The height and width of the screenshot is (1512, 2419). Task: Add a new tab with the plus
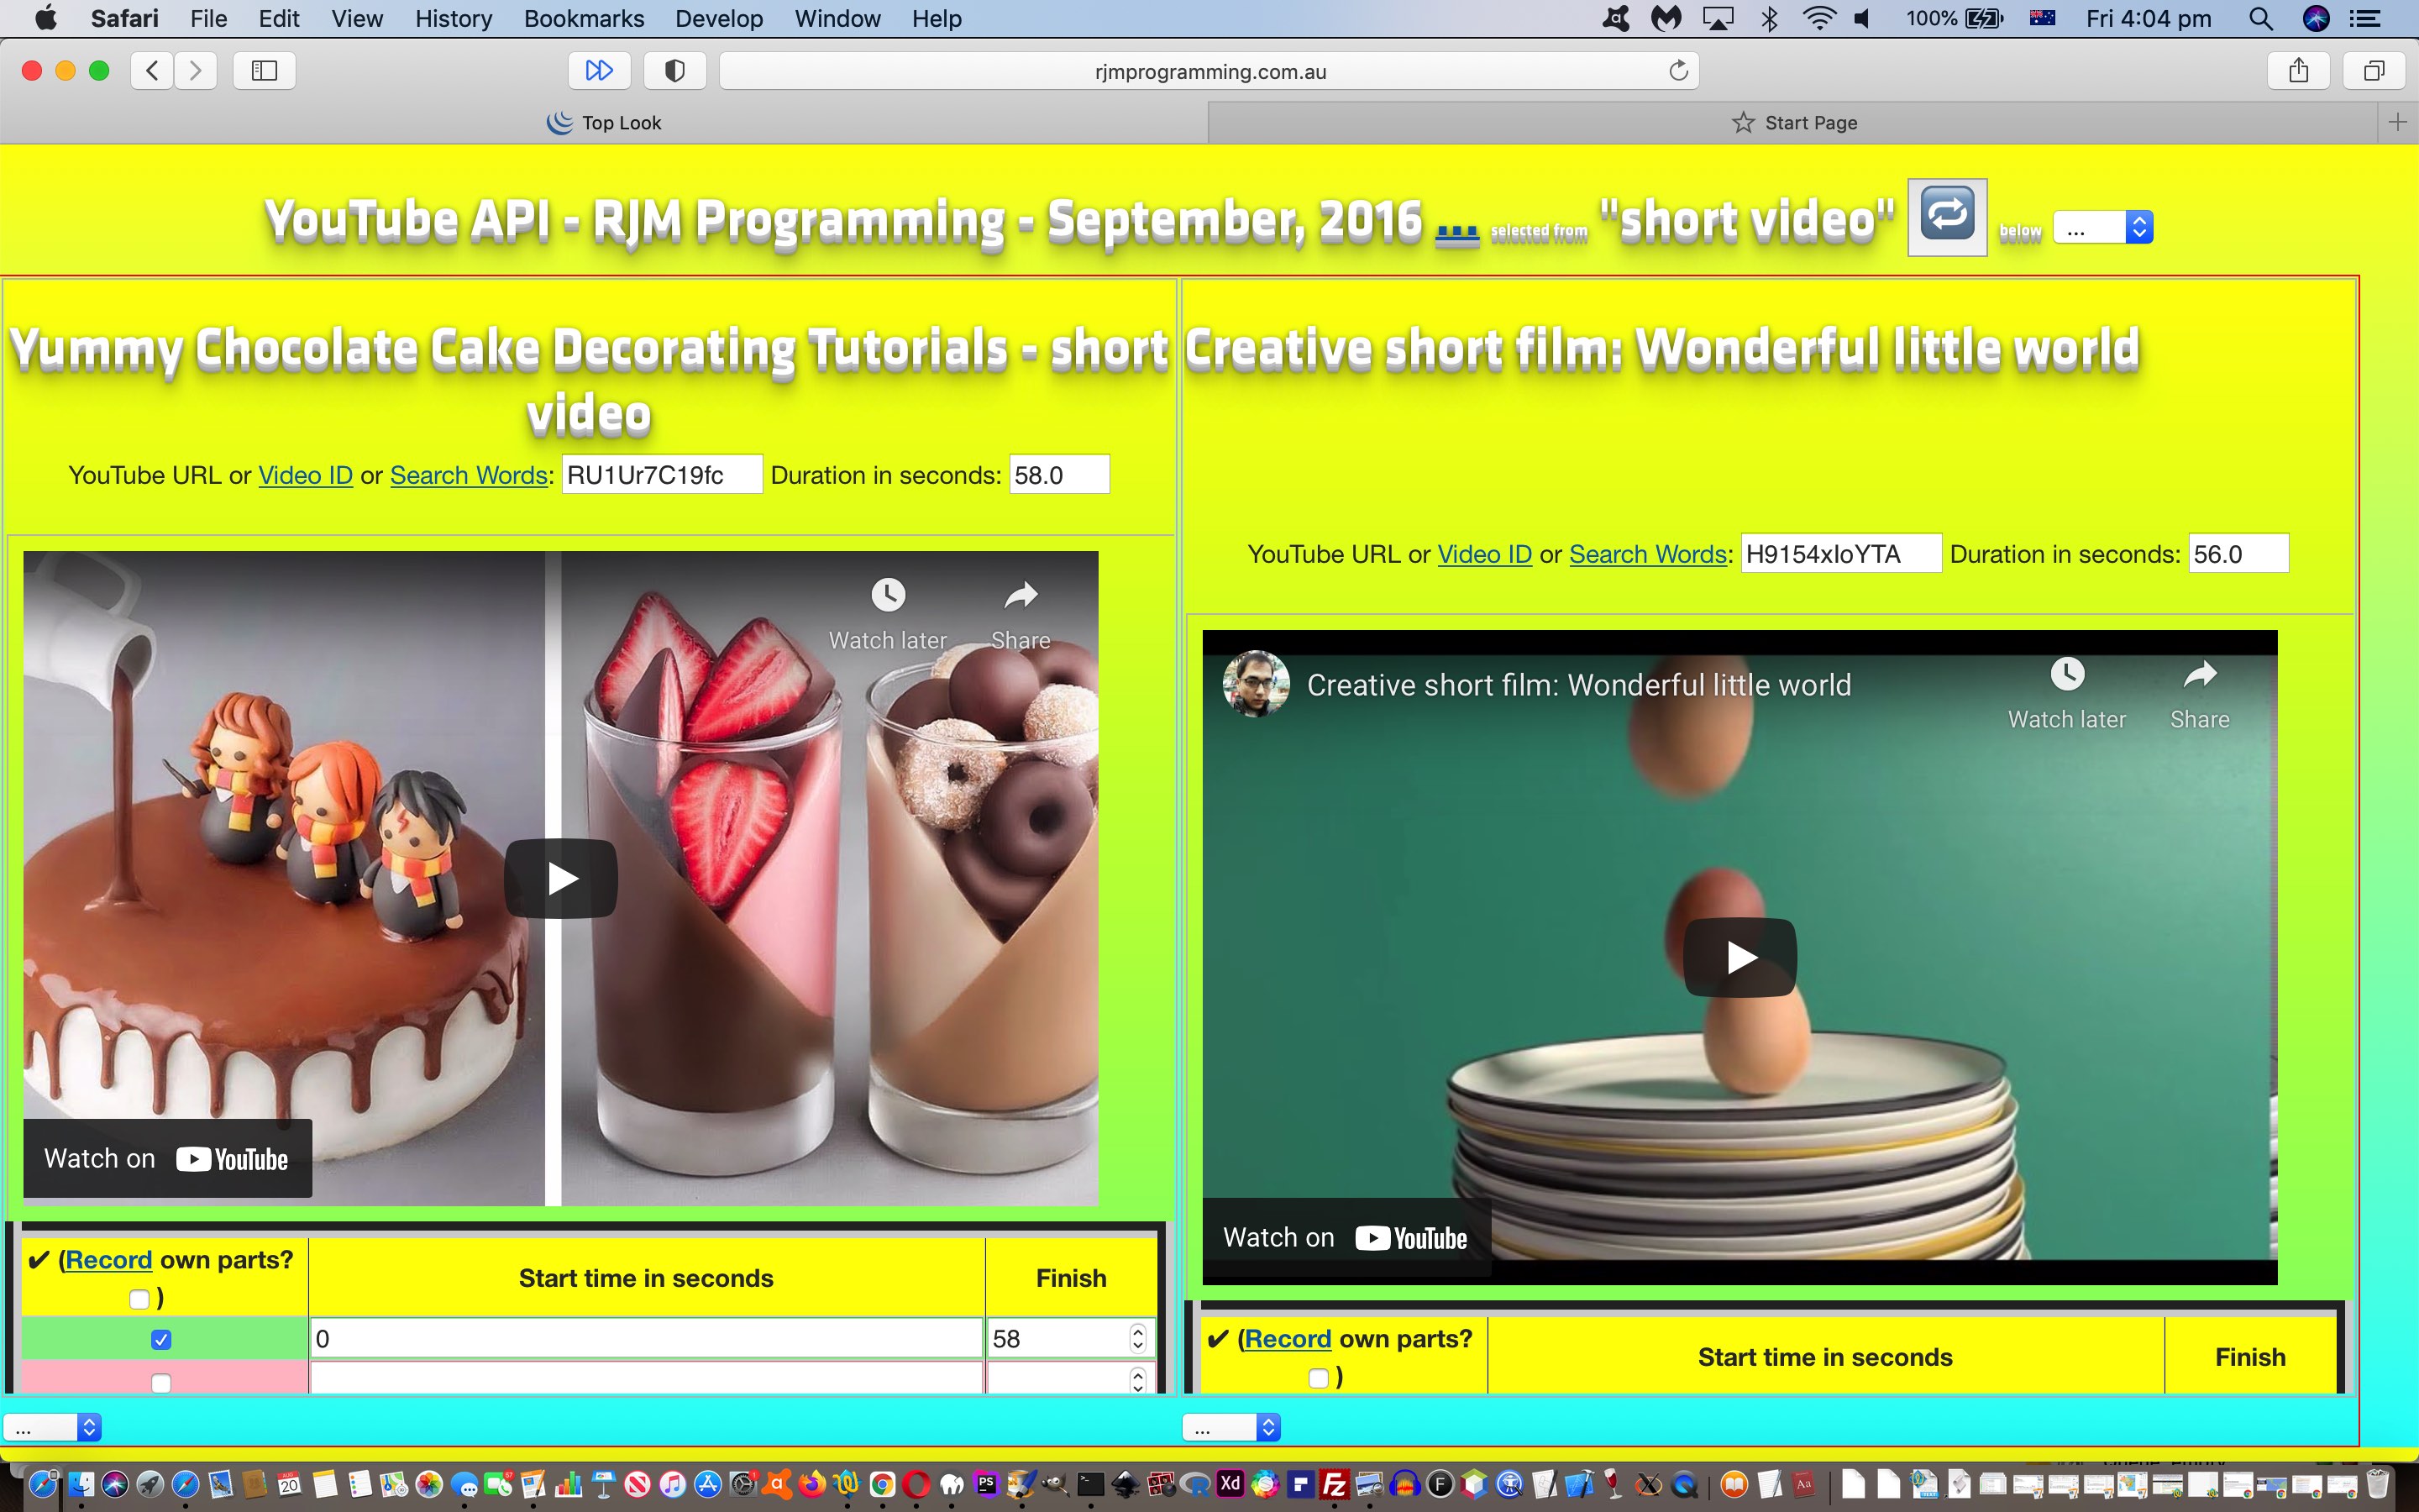coord(2397,122)
